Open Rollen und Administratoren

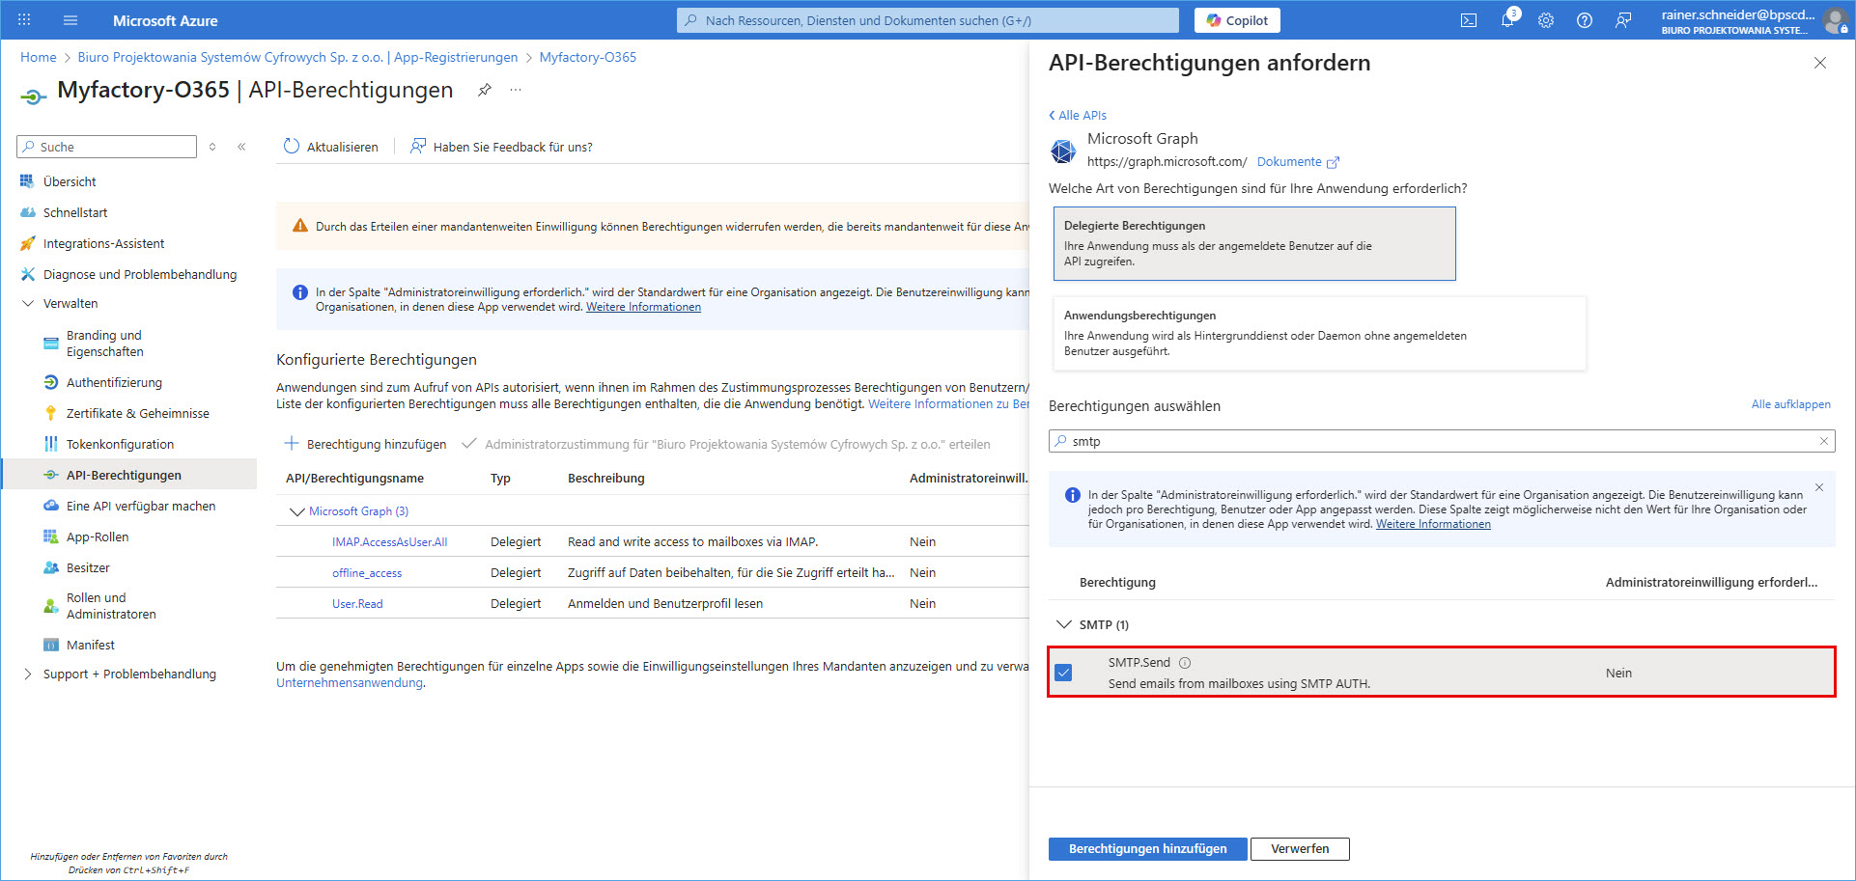(x=111, y=606)
